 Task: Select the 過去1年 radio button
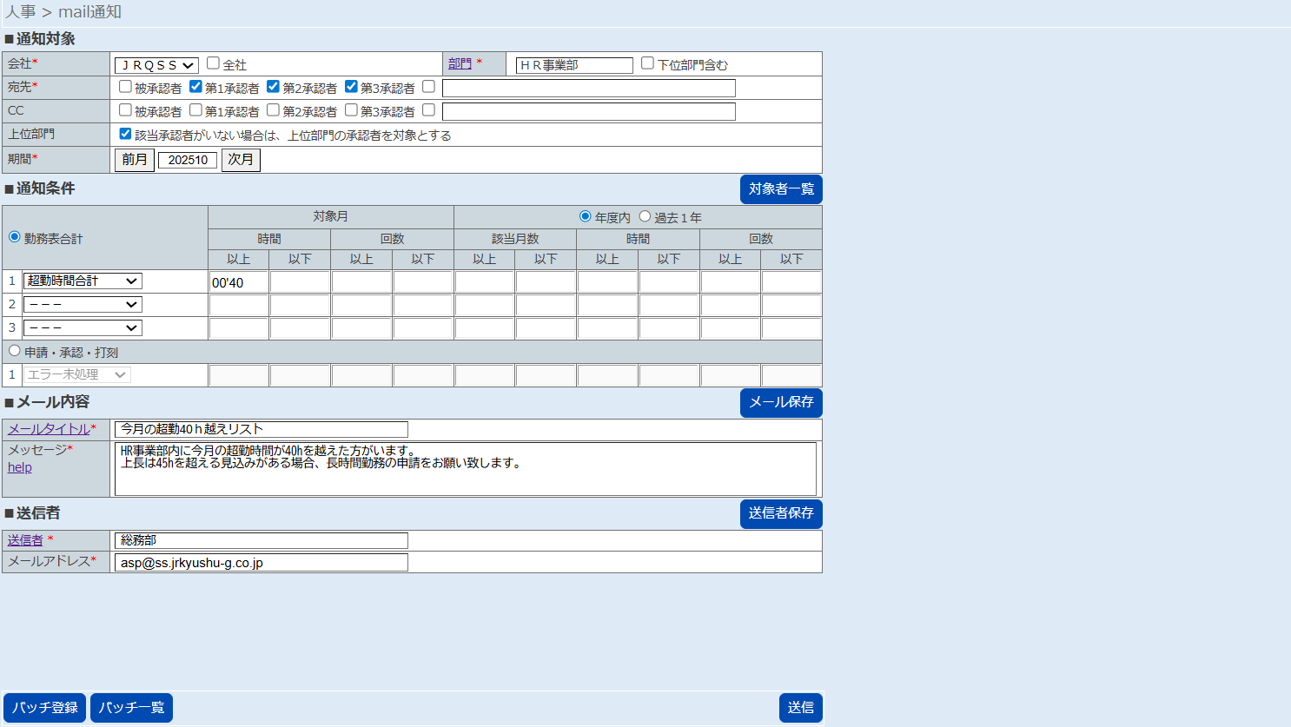645,216
